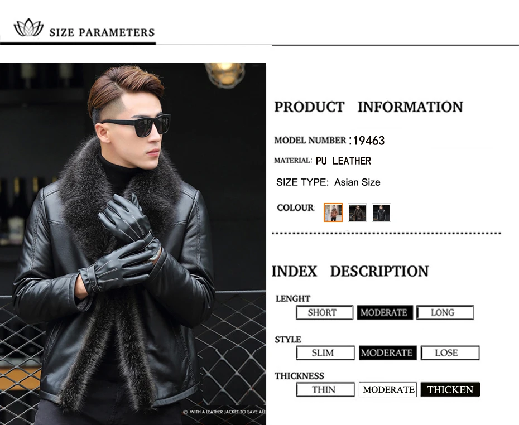Pick MODERATE under the THICKNESS row
This screenshot has width=519, height=425.
coord(388,390)
